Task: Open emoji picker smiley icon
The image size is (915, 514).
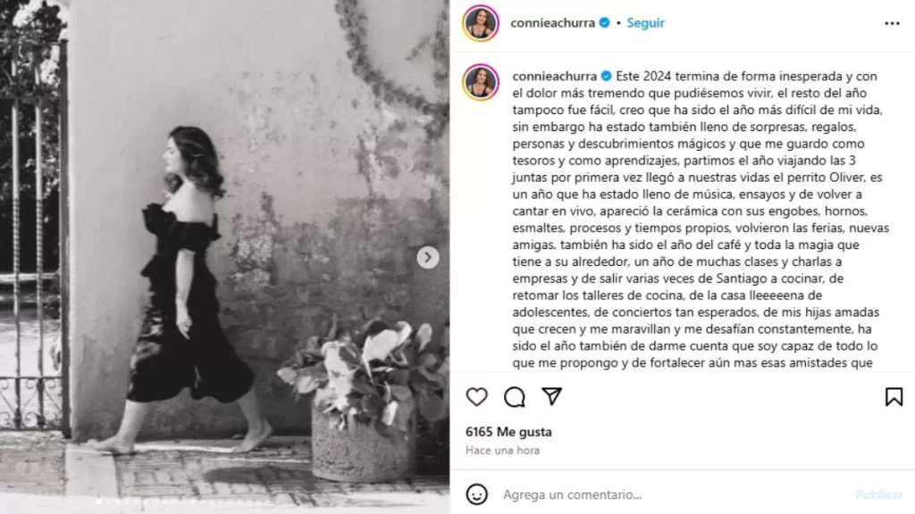Action: coord(477,494)
